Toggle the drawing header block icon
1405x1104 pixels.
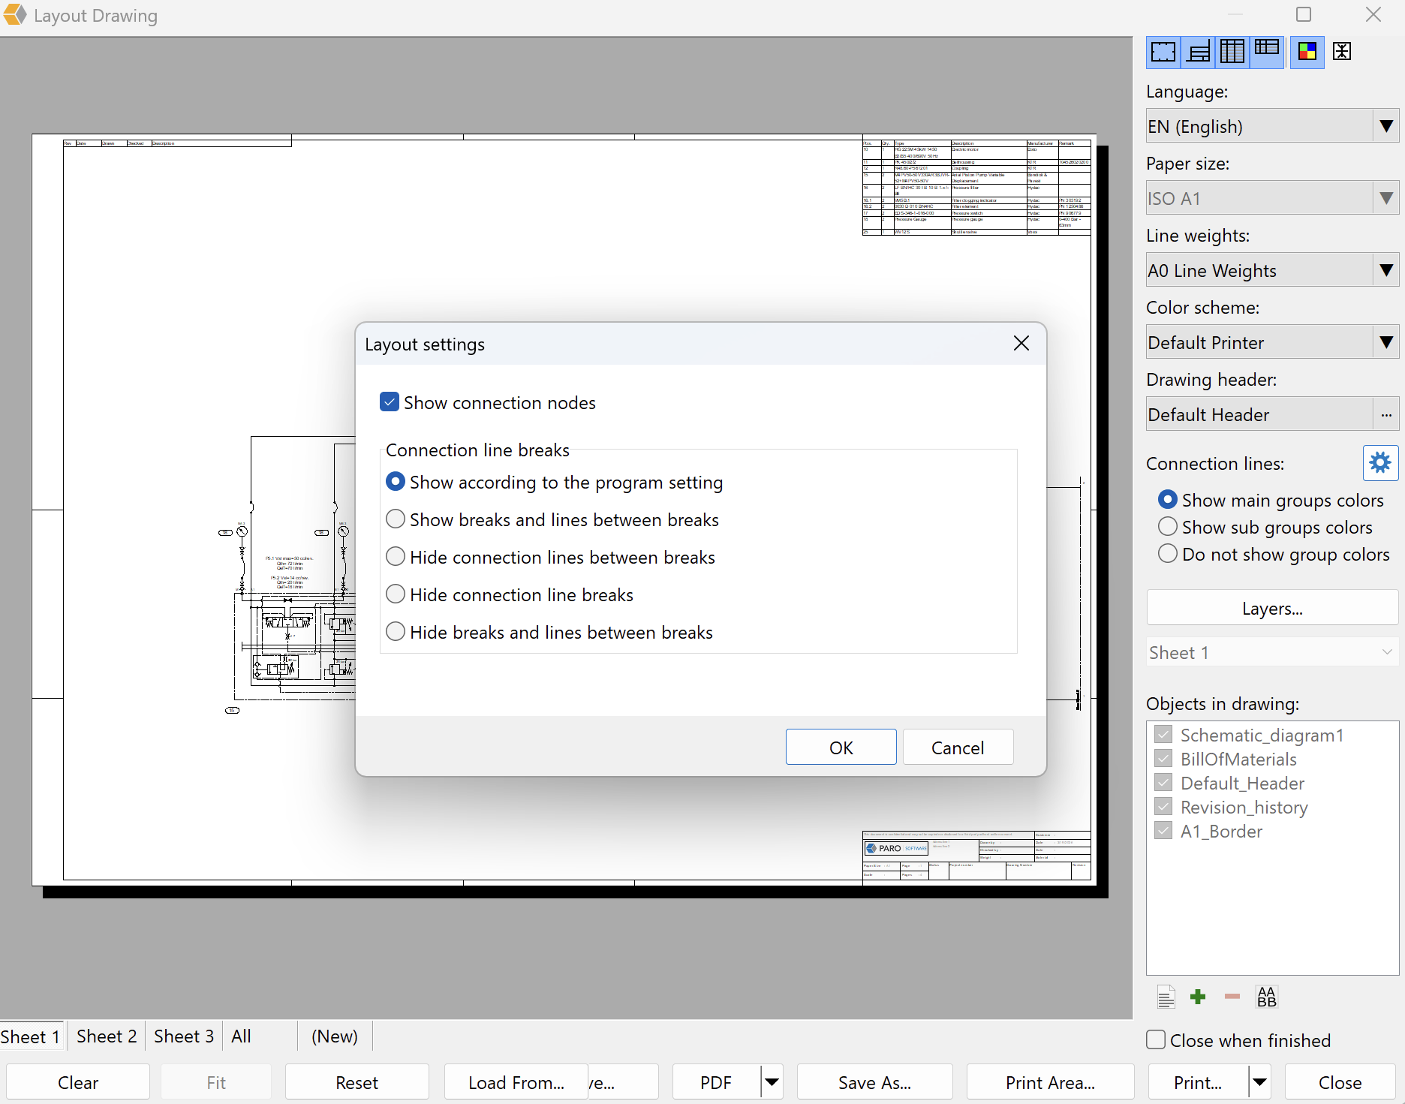[x=1198, y=52]
